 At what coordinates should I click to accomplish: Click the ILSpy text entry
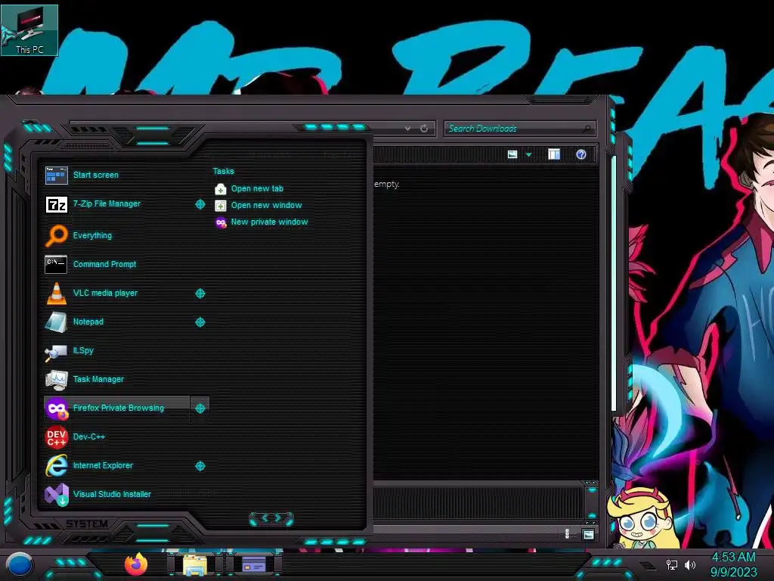[83, 351]
